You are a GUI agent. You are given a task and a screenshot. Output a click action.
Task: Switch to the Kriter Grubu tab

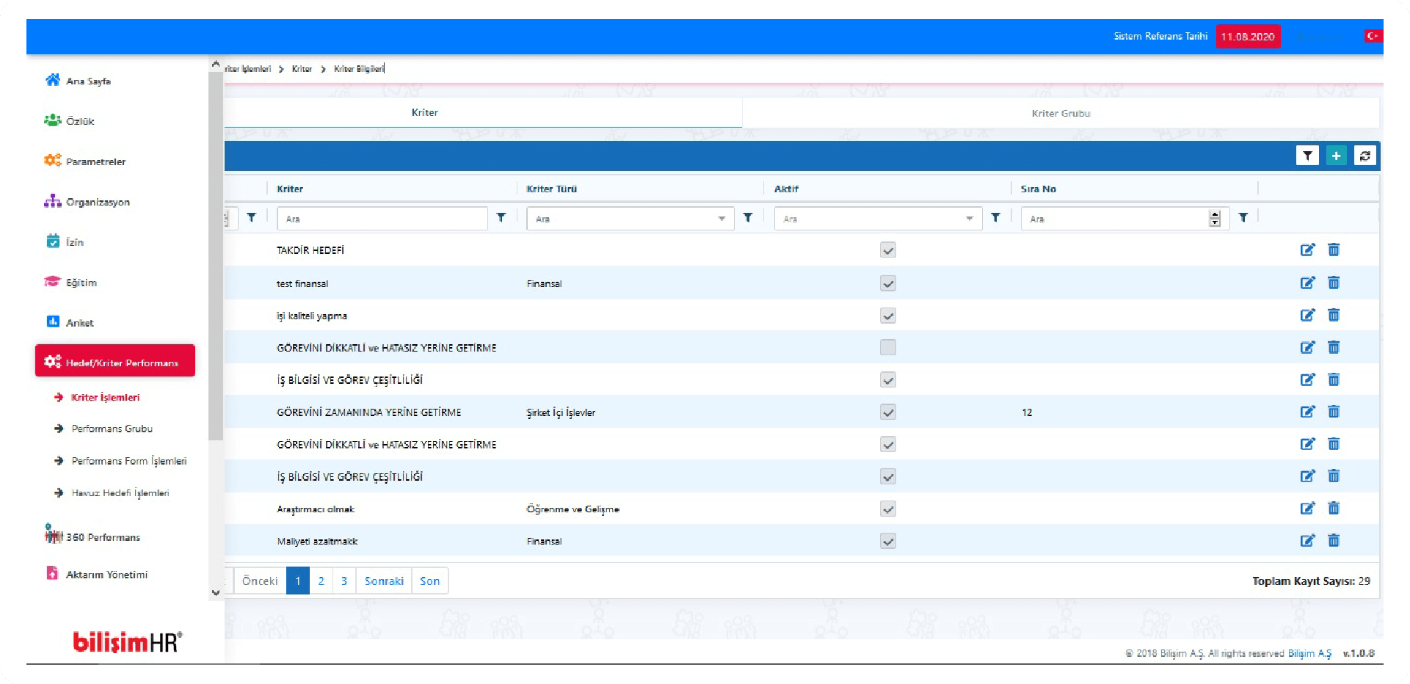coord(1061,113)
